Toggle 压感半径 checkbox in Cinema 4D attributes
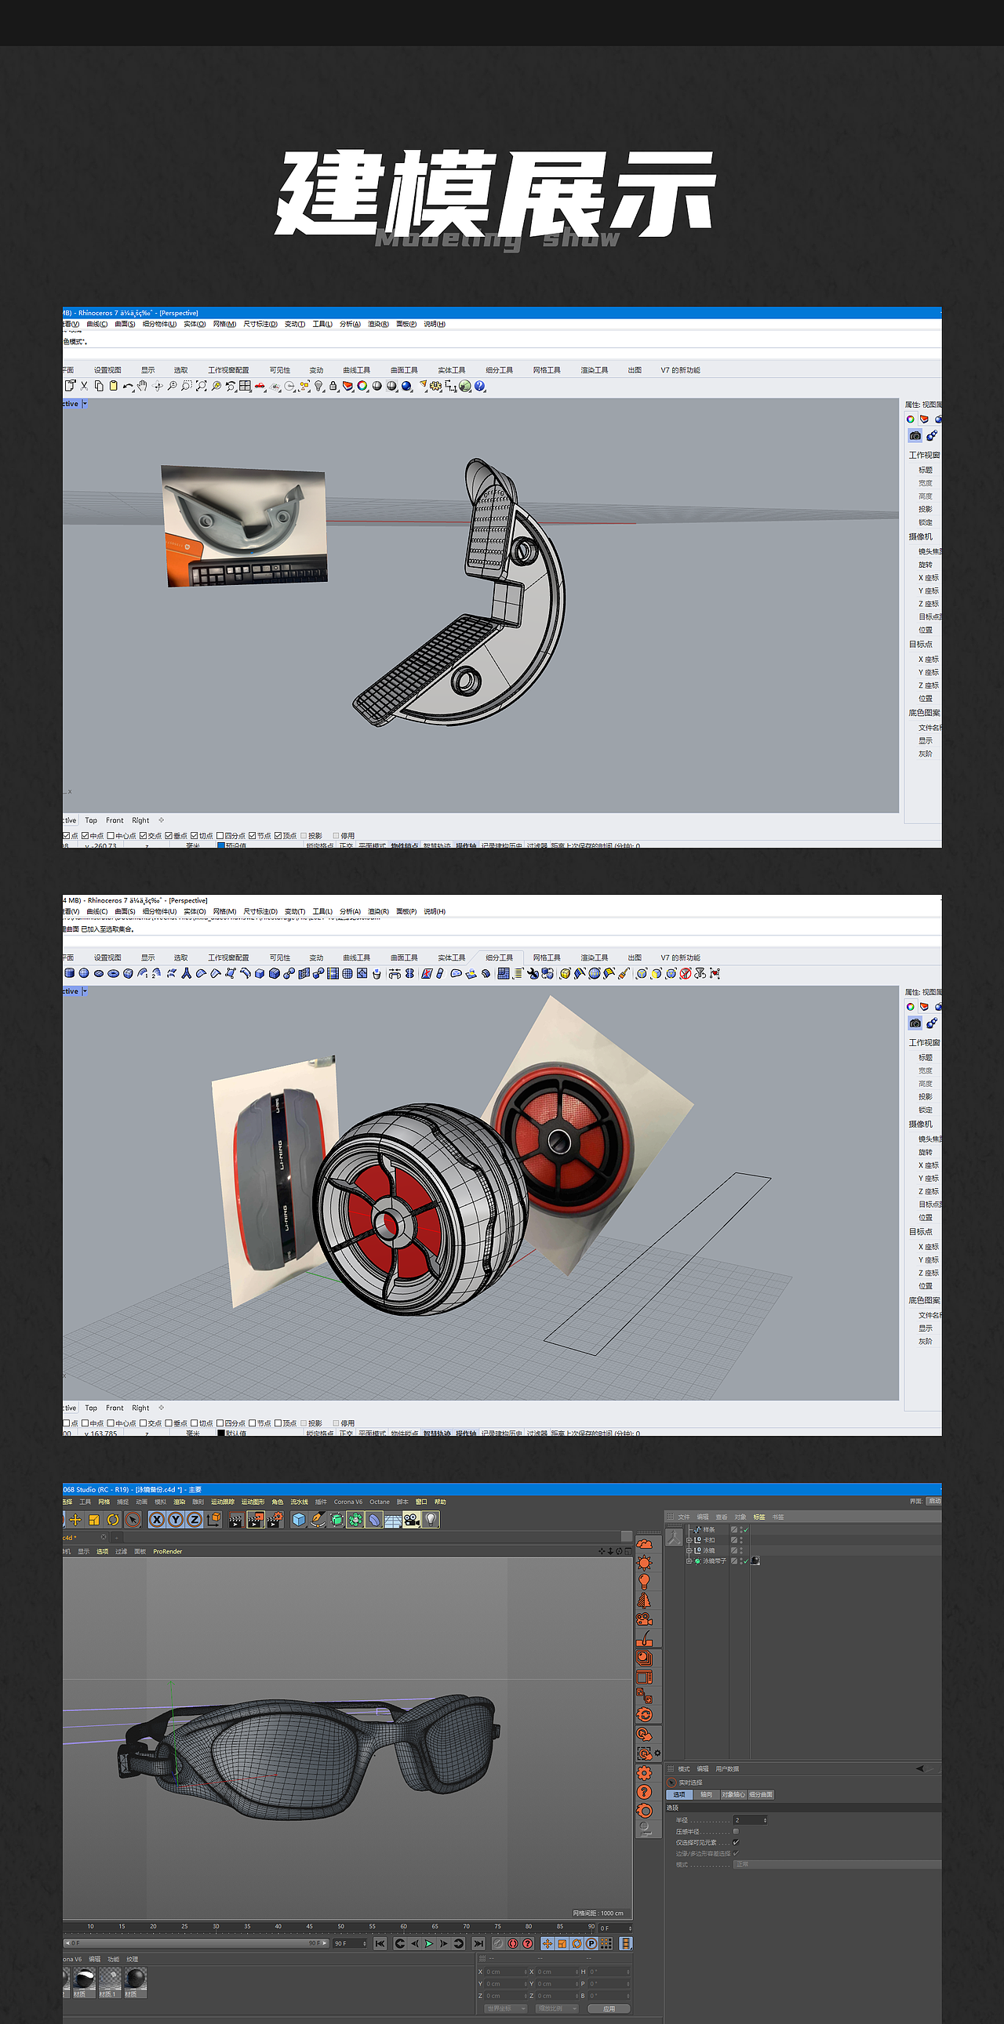1004x2024 pixels. click(736, 1831)
